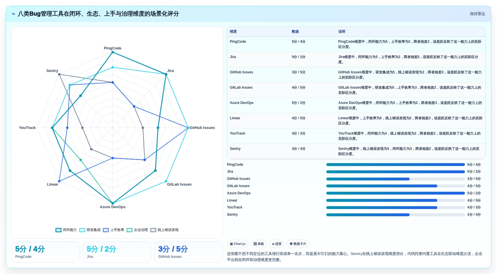Click GitLab Issues label in progress list
Viewport: 497px width, 274px height.
point(238,186)
